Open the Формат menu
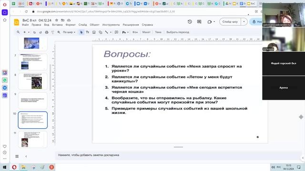The image size is (305, 171). pyautogui.click(x=71, y=25)
